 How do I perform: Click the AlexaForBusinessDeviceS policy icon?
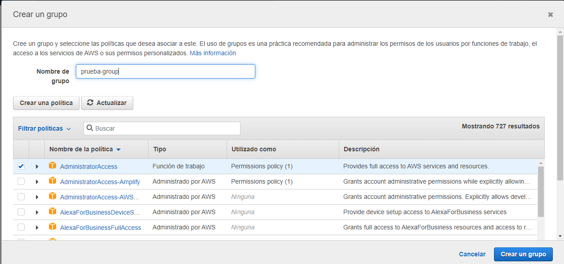(x=53, y=212)
